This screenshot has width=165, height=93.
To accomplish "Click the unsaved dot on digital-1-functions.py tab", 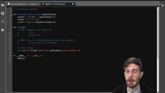I will (73, 4).
